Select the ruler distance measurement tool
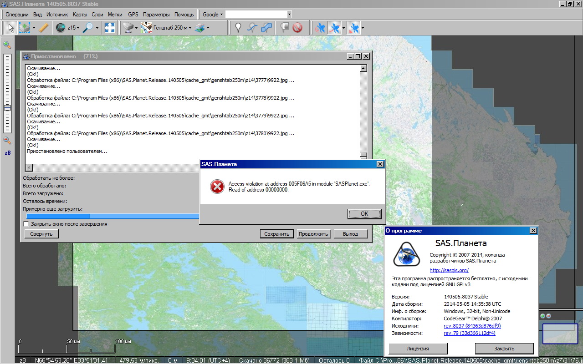Viewport: 583px width, 364px height. pyautogui.click(x=43, y=28)
